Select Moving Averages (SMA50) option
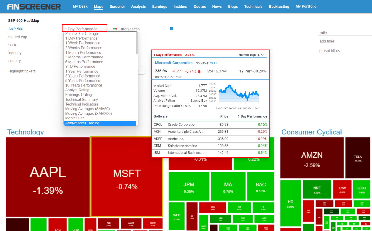Screen dimensions: 372x231 point(100,109)
